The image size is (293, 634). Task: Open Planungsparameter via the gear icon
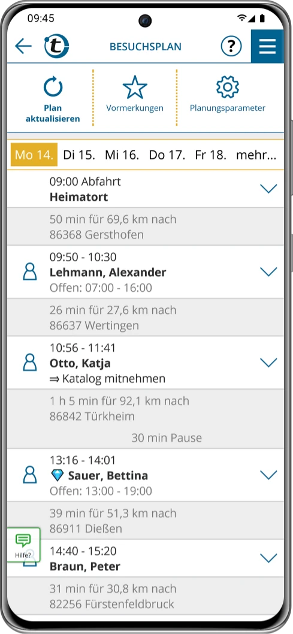(228, 87)
